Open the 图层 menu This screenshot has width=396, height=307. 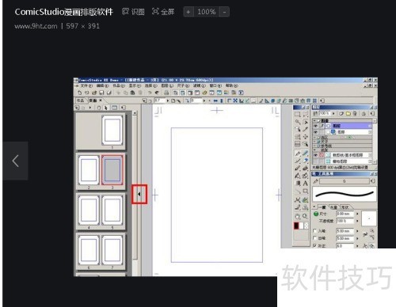(x=167, y=86)
